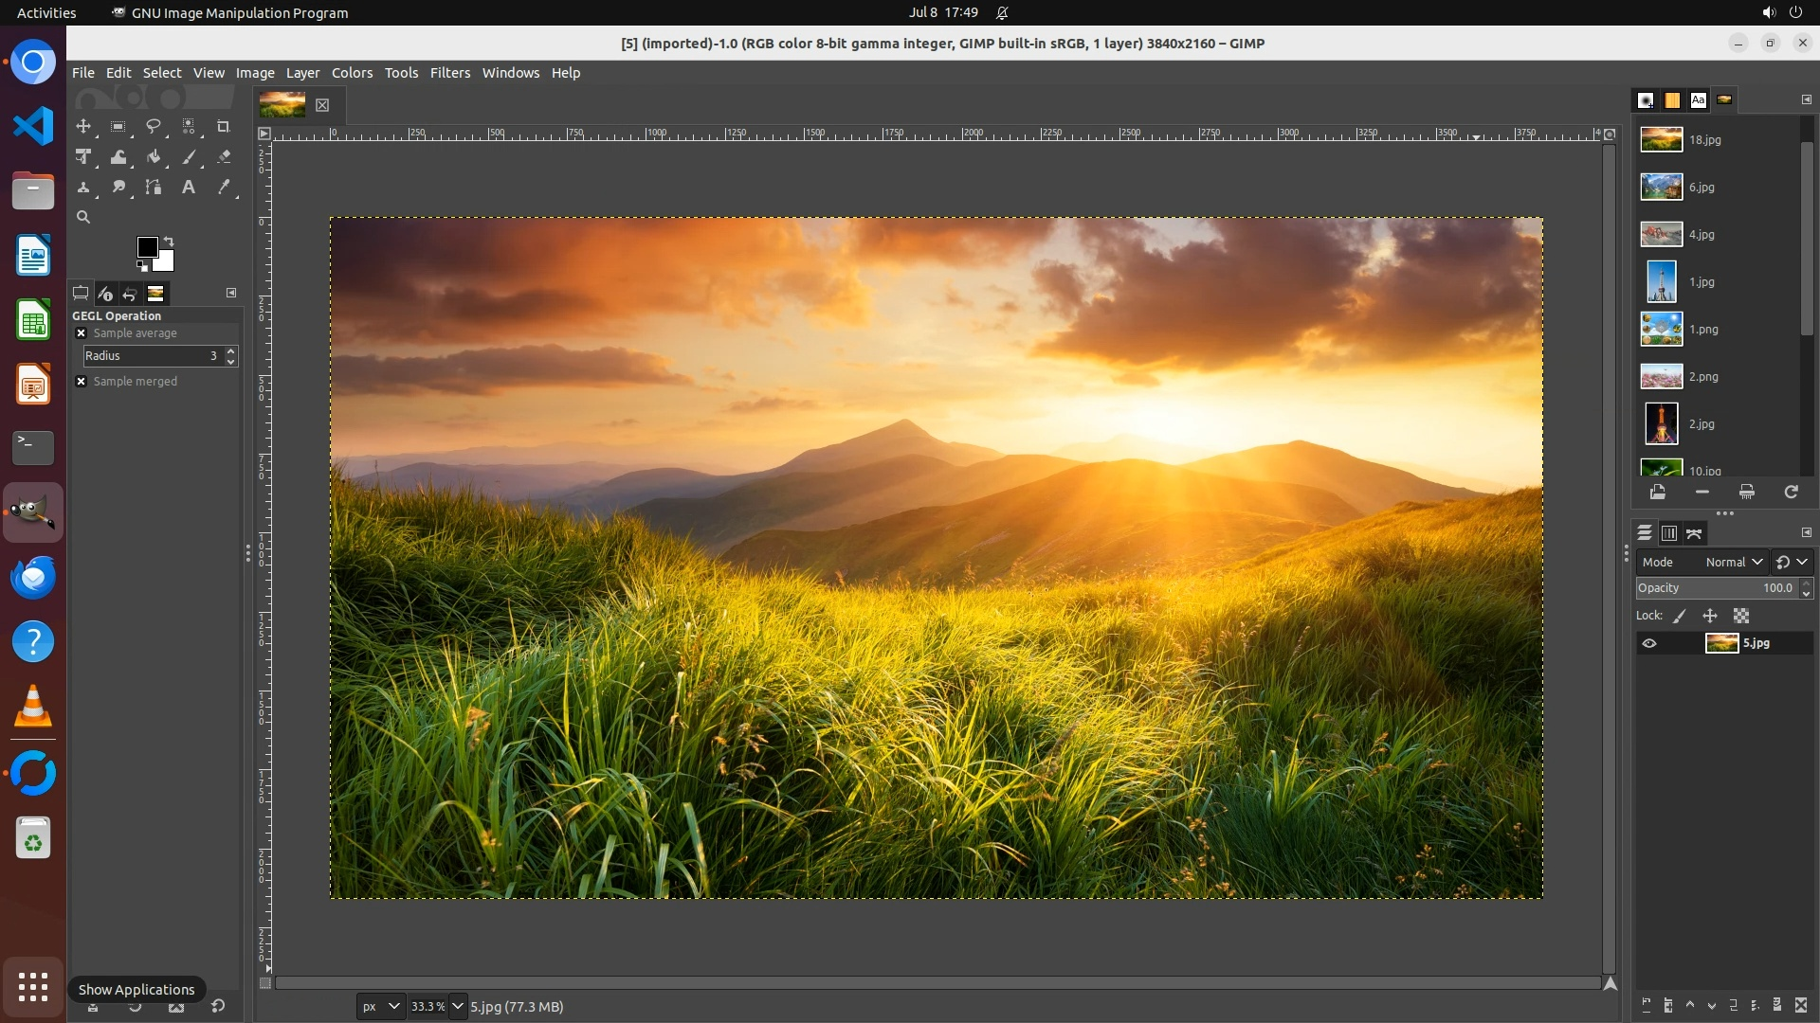Switch to the Channels tab
Image resolution: width=1820 pixels, height=1023 pixels.
(1669, 533)
